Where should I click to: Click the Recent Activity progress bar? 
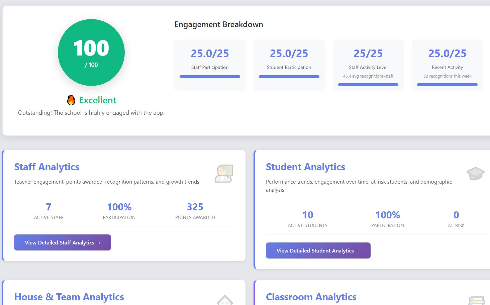[447, 84]
